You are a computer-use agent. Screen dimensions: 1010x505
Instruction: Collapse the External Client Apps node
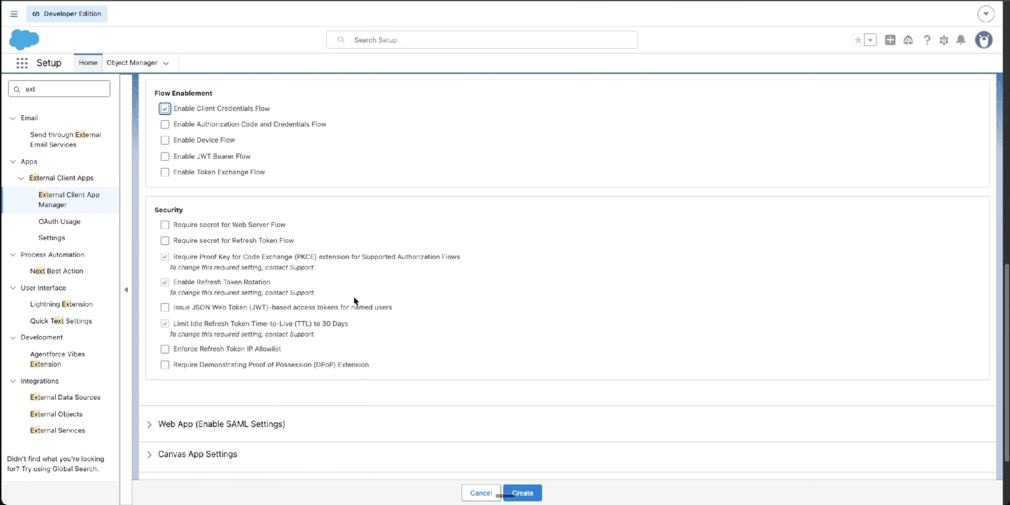pyautogui.click(x=21, y=178)
